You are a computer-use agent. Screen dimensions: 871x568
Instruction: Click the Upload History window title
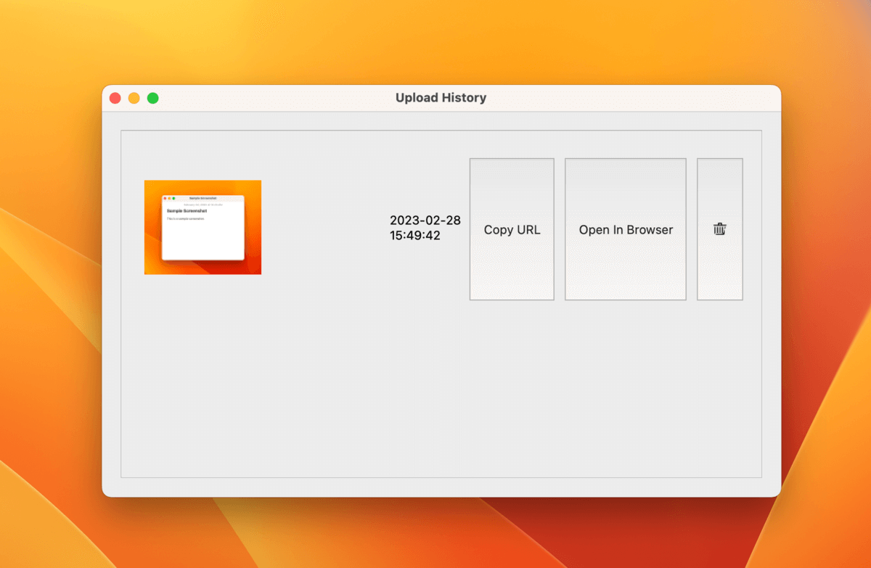[441, 98]
